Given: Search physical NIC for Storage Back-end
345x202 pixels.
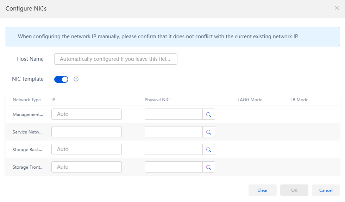Looking at the screenshot, I should click(x=208, y=149).
